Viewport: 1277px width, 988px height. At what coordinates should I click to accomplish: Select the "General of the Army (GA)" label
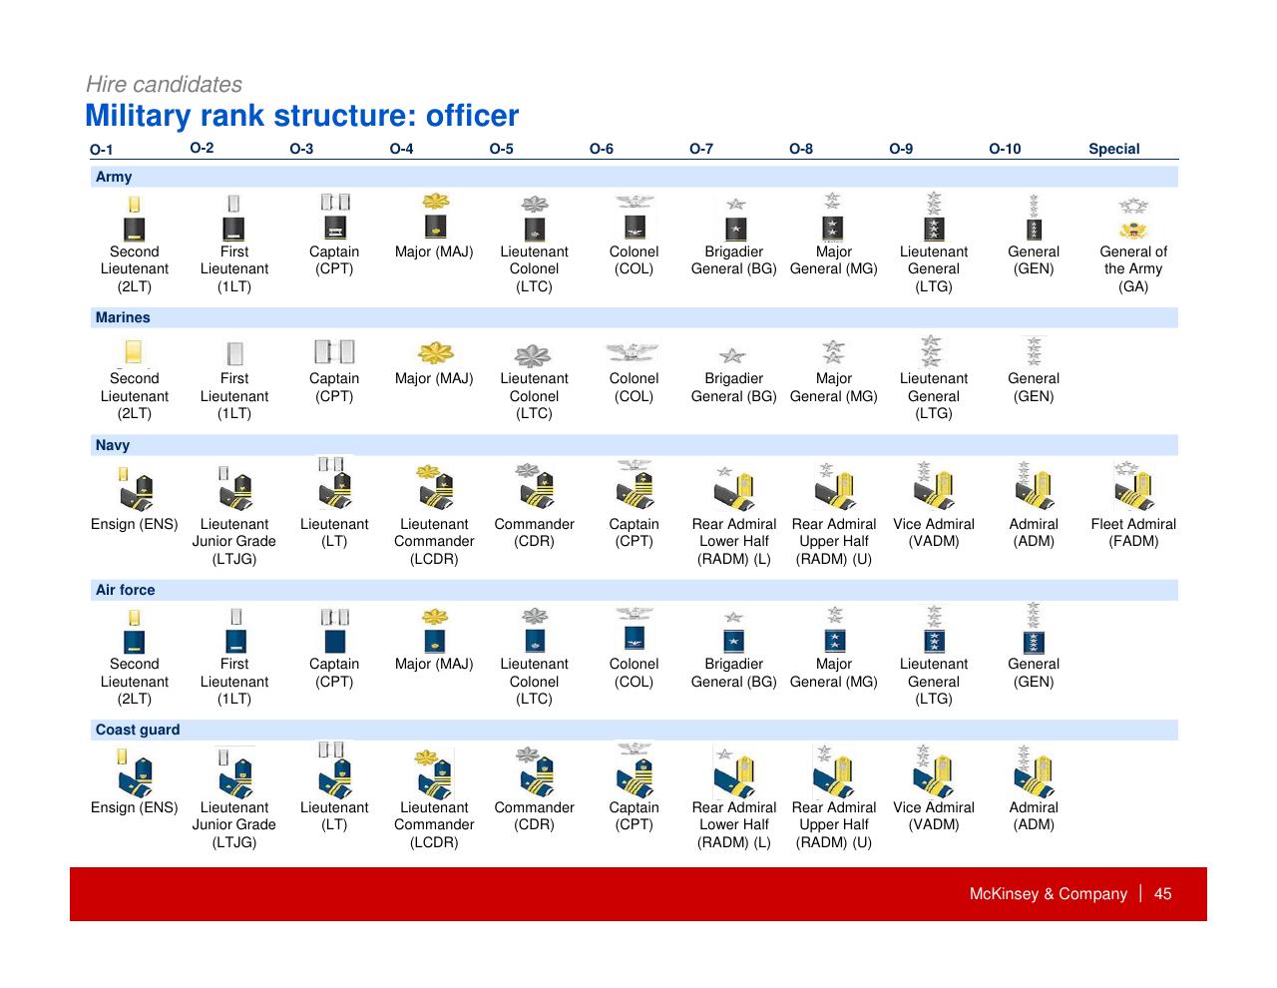click(1133, 269)
